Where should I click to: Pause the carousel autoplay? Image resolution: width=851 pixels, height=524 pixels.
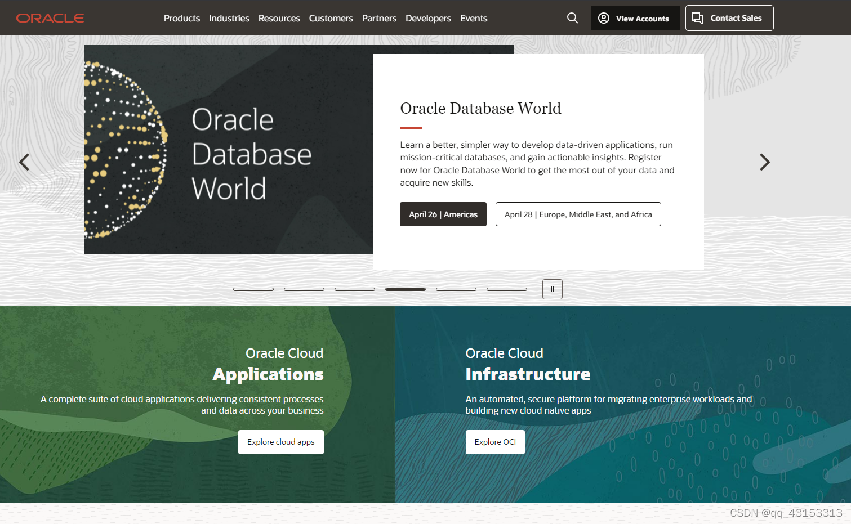click(x=553, y=289)
